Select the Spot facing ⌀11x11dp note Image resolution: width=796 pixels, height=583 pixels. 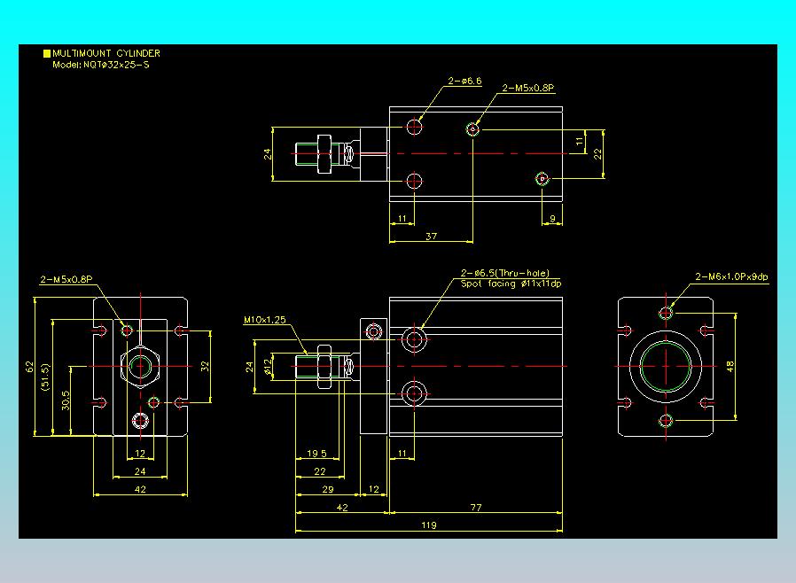[511, 284]
